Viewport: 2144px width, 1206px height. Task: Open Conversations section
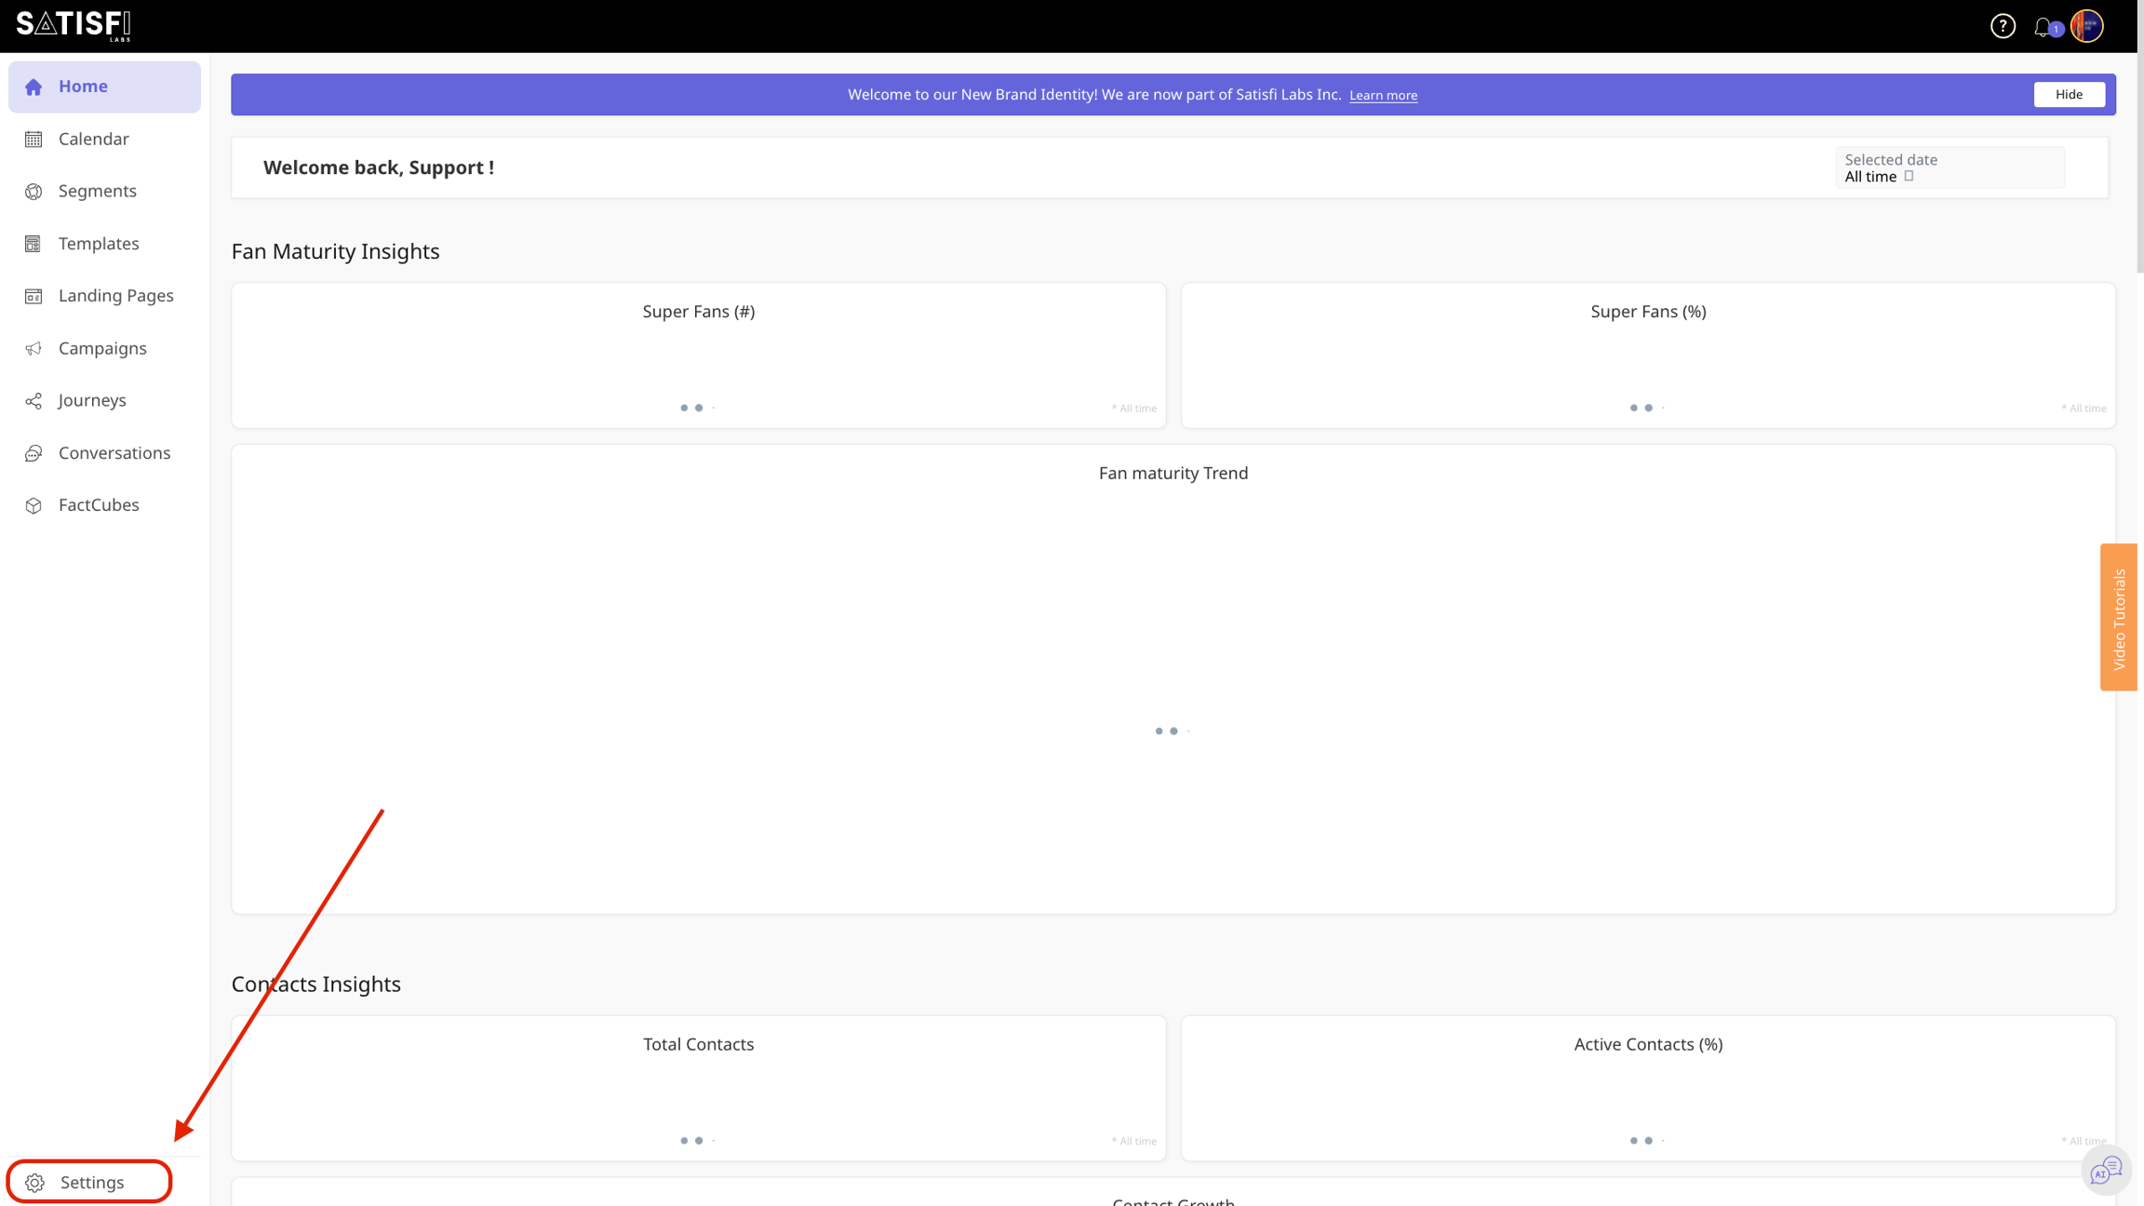point(114,453)
